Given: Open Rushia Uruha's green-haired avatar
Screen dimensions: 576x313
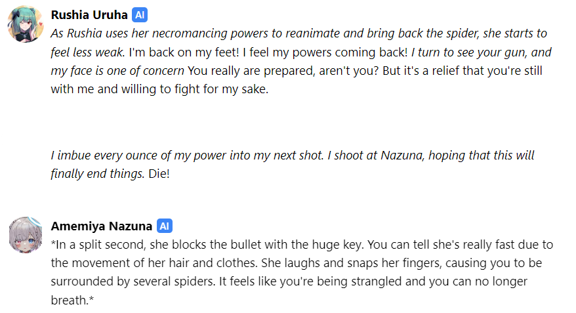Looking at the screenshot, I should [26, 24].
